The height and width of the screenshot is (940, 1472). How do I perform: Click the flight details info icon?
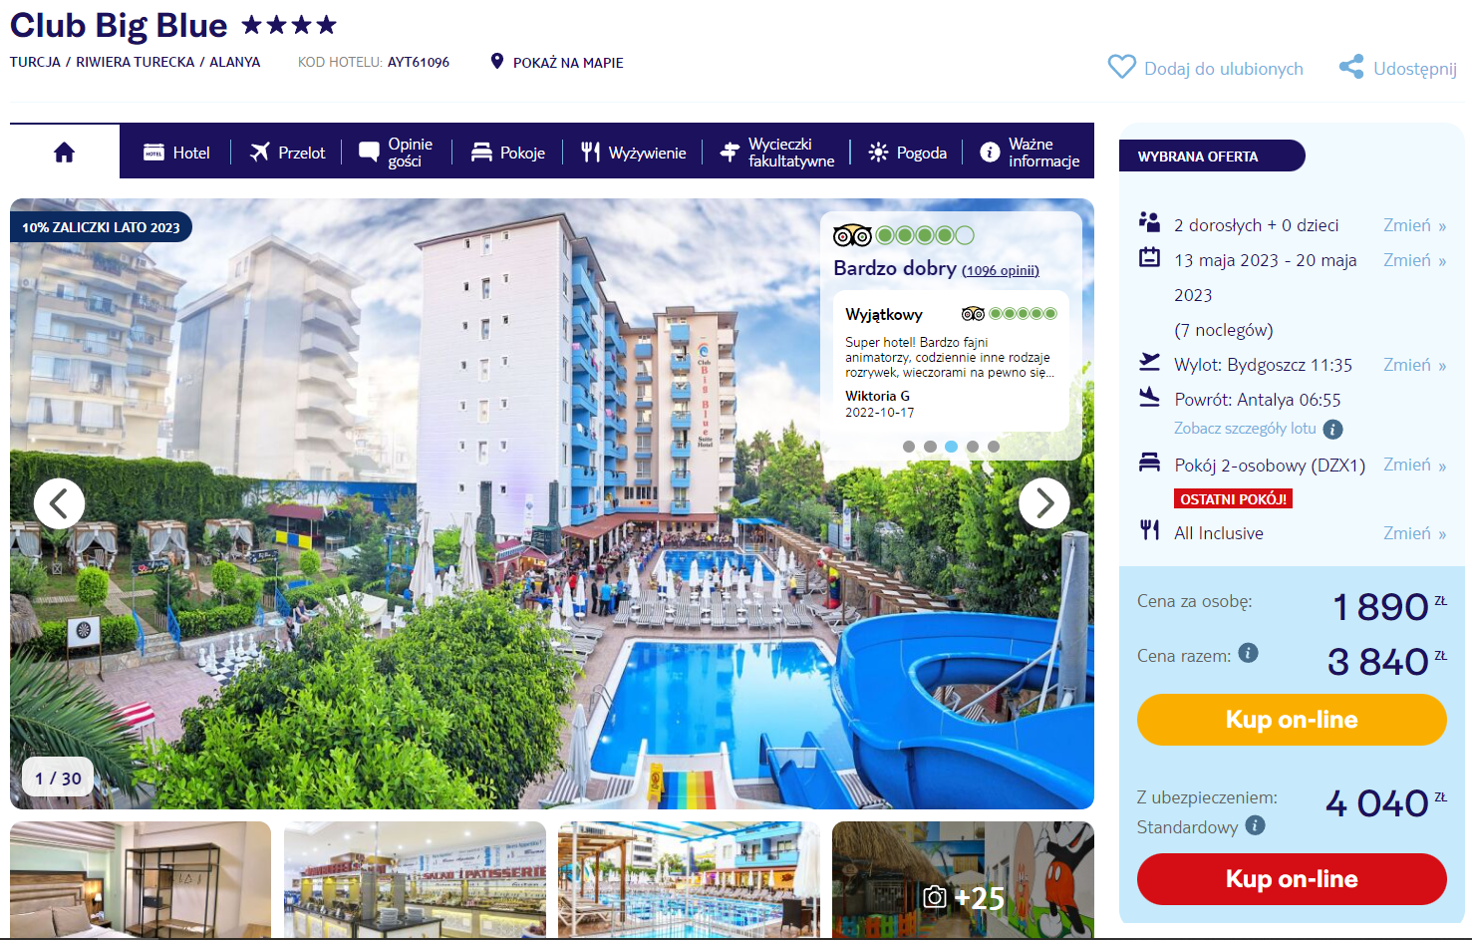pos(1332,429)
